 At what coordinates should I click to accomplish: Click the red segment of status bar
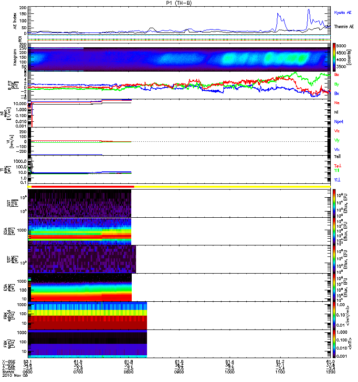(81, 187)
